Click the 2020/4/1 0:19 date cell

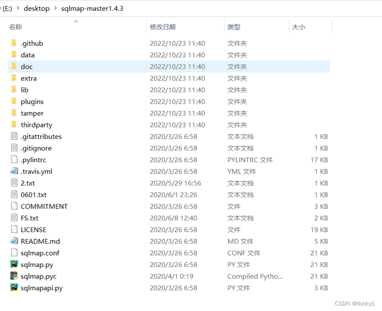point(171,276)
